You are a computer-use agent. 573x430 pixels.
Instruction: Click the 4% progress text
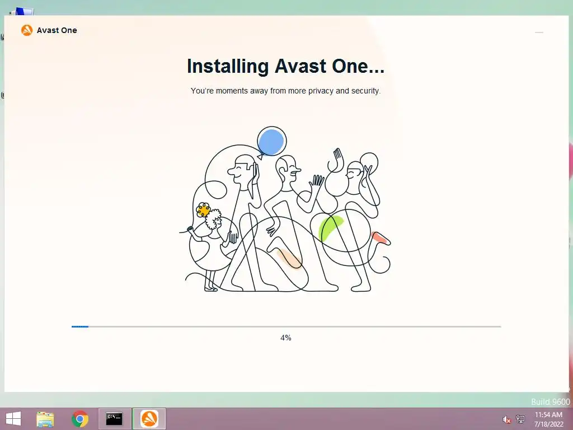pyautogui.click(x=286, y=338)
